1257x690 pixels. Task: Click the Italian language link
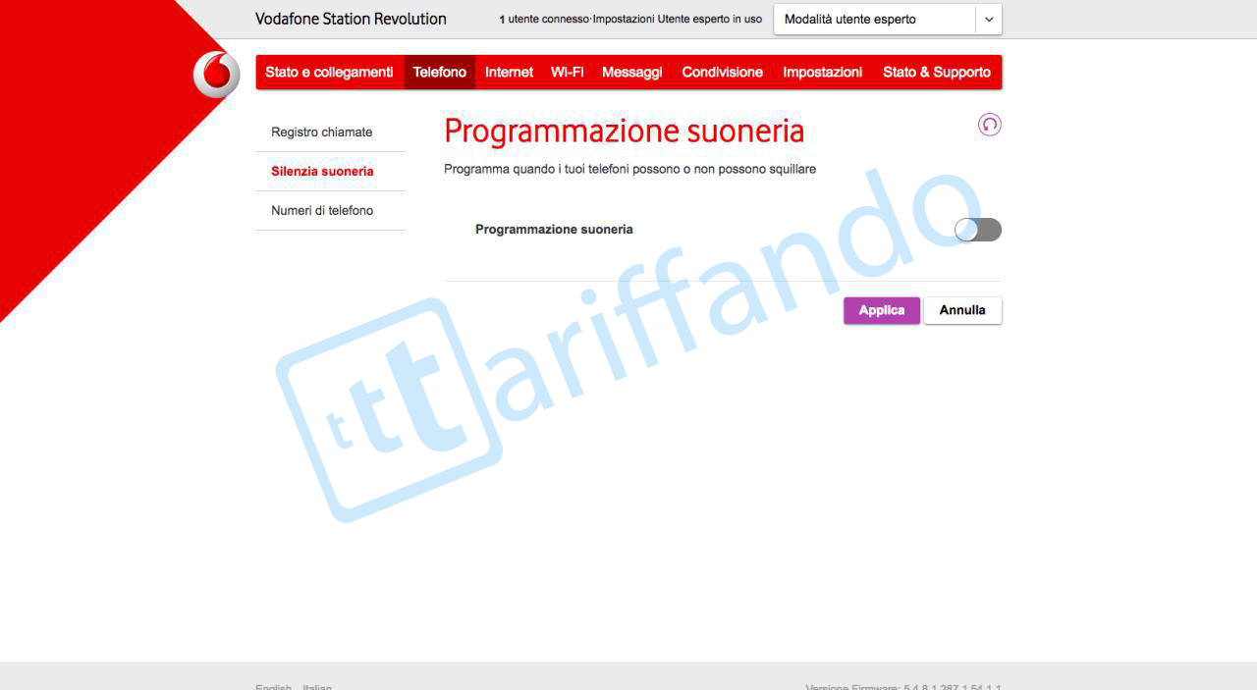(316, 686)
